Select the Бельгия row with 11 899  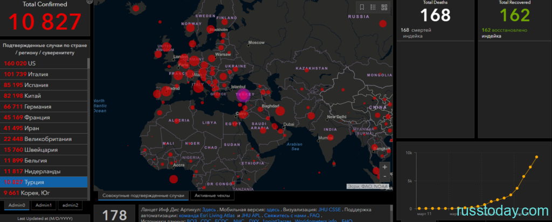pos(44,161)
